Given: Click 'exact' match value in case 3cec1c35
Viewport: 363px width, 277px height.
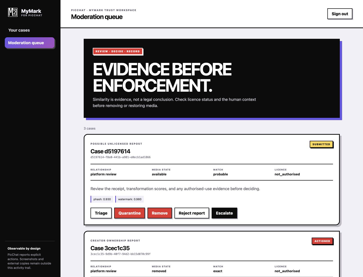Looking at the screenshot, I should pyautogui.click(x=218, y=271).
